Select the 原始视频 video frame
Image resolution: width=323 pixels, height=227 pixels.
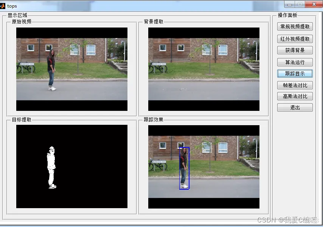click(72, 69)
